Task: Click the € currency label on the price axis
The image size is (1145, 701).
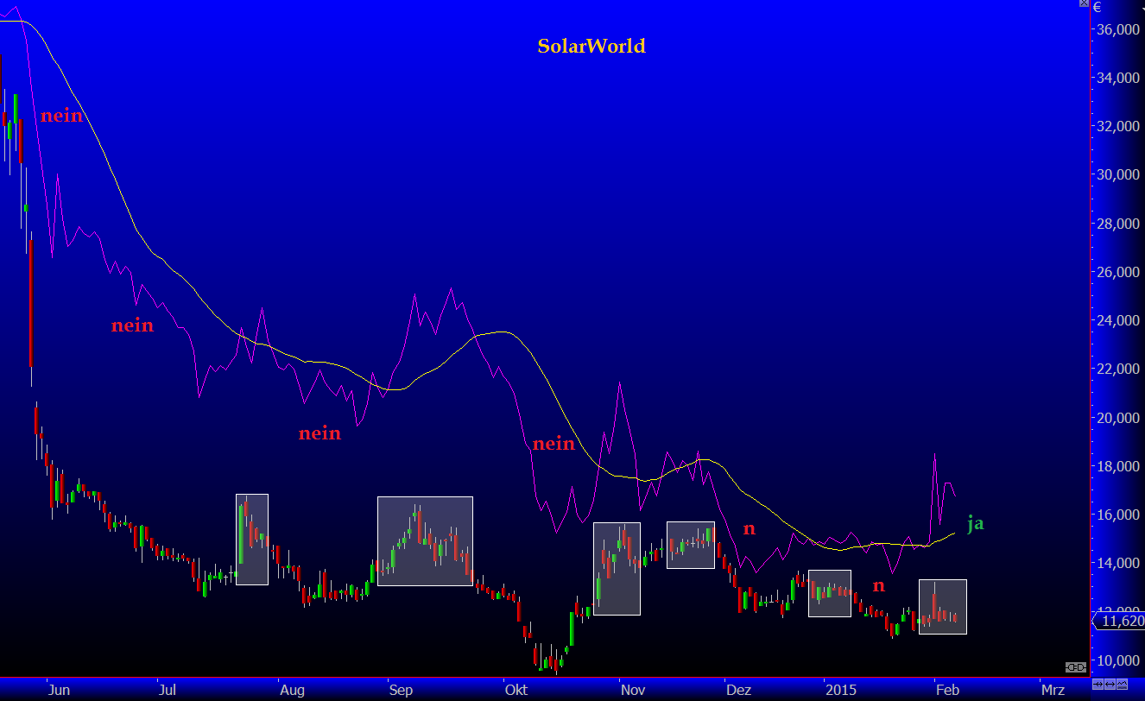Action: coord(1098,7)
